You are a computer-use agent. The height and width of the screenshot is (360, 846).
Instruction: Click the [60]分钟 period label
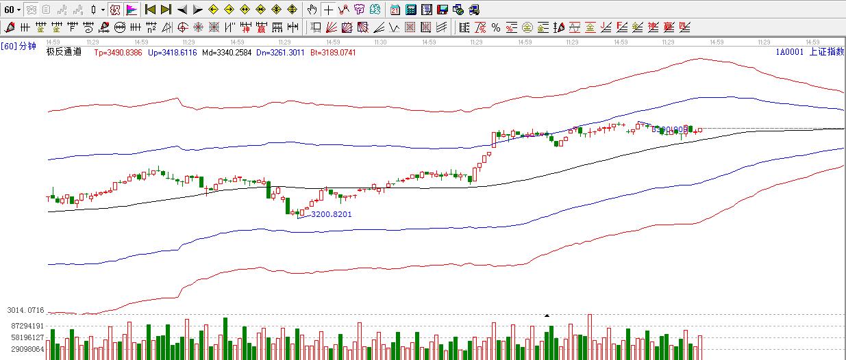tap(18, 46)
